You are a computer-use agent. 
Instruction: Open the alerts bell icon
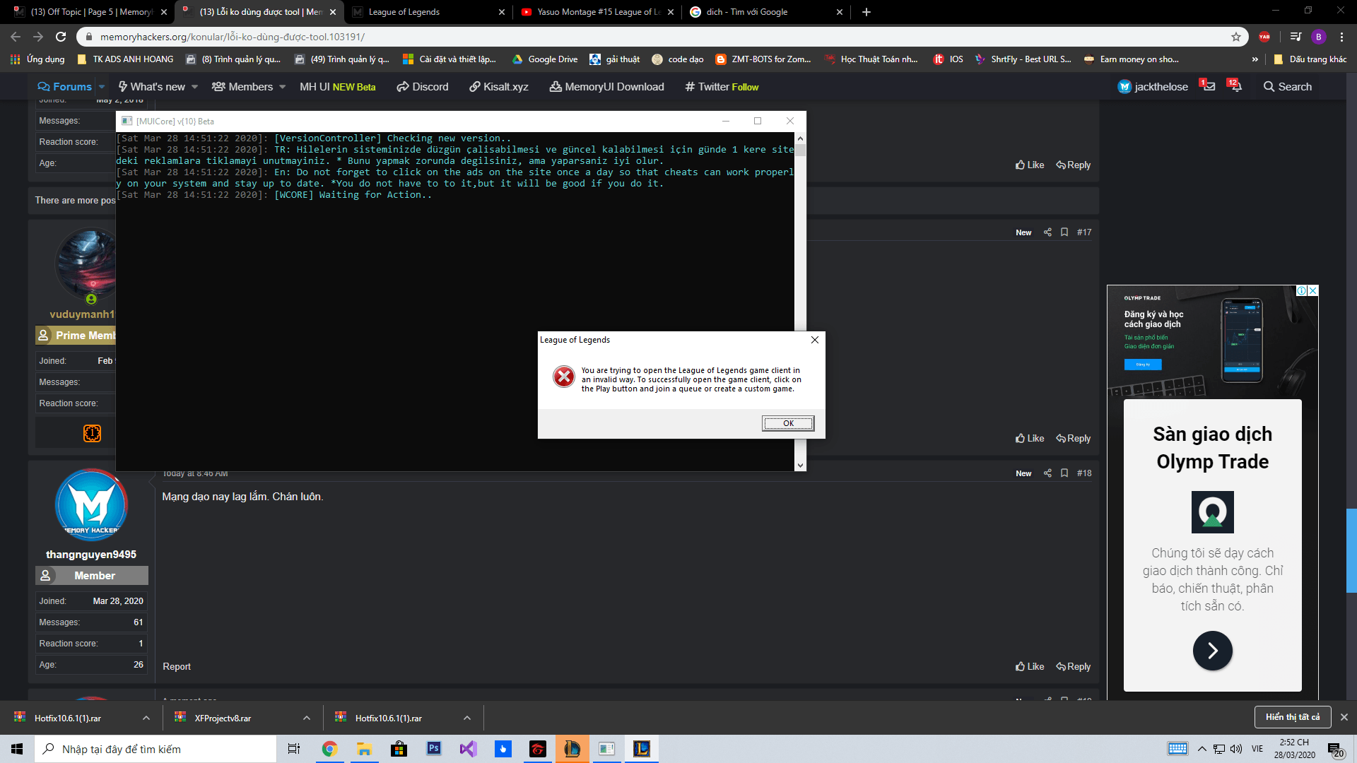1234,86
